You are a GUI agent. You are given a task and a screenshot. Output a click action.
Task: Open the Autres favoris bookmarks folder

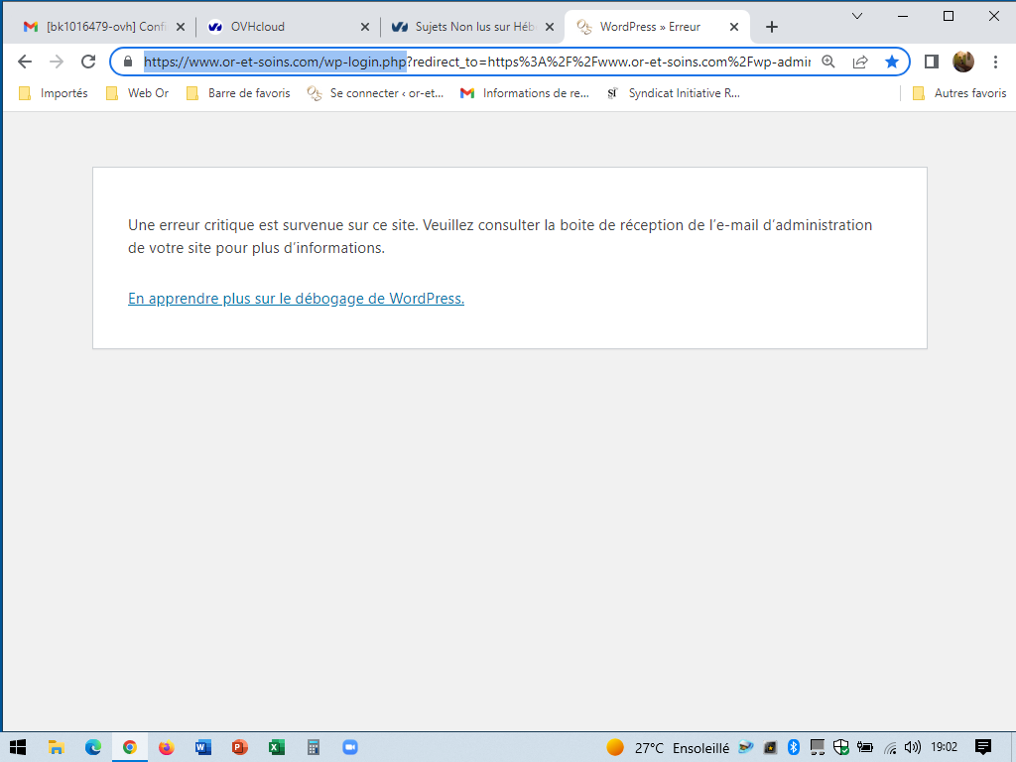[x=958, y=93]
